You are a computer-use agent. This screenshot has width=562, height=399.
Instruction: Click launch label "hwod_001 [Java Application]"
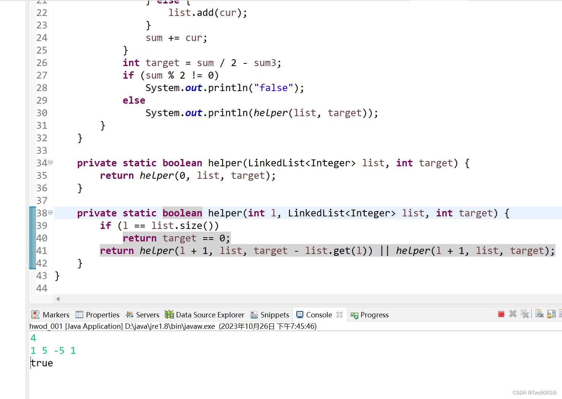point(76,326)
